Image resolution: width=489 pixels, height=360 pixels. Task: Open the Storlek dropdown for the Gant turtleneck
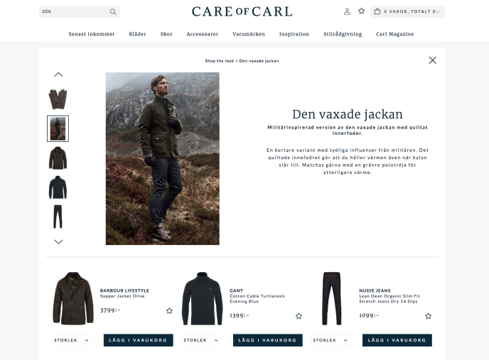coord(201,340)
